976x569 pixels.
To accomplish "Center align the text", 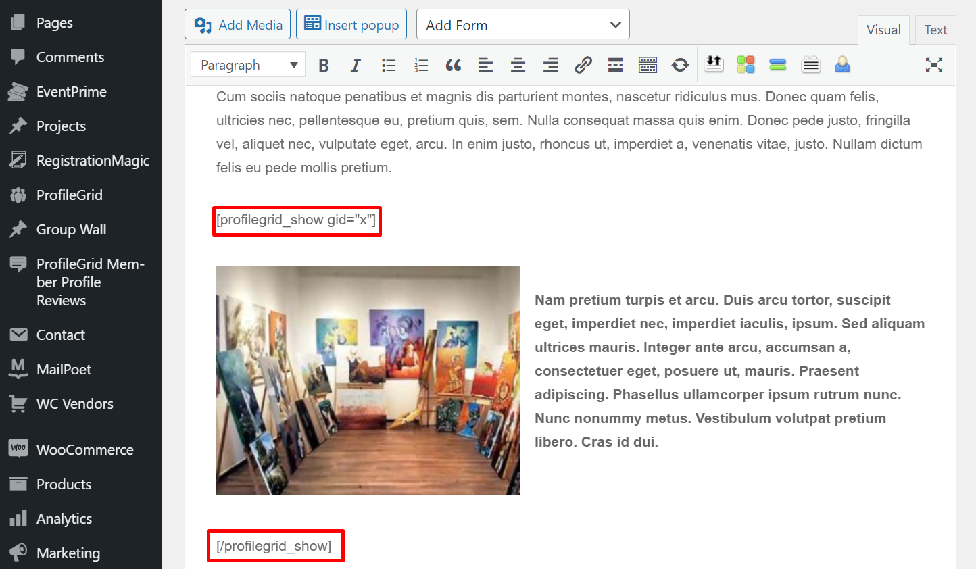I will [518, 66].
